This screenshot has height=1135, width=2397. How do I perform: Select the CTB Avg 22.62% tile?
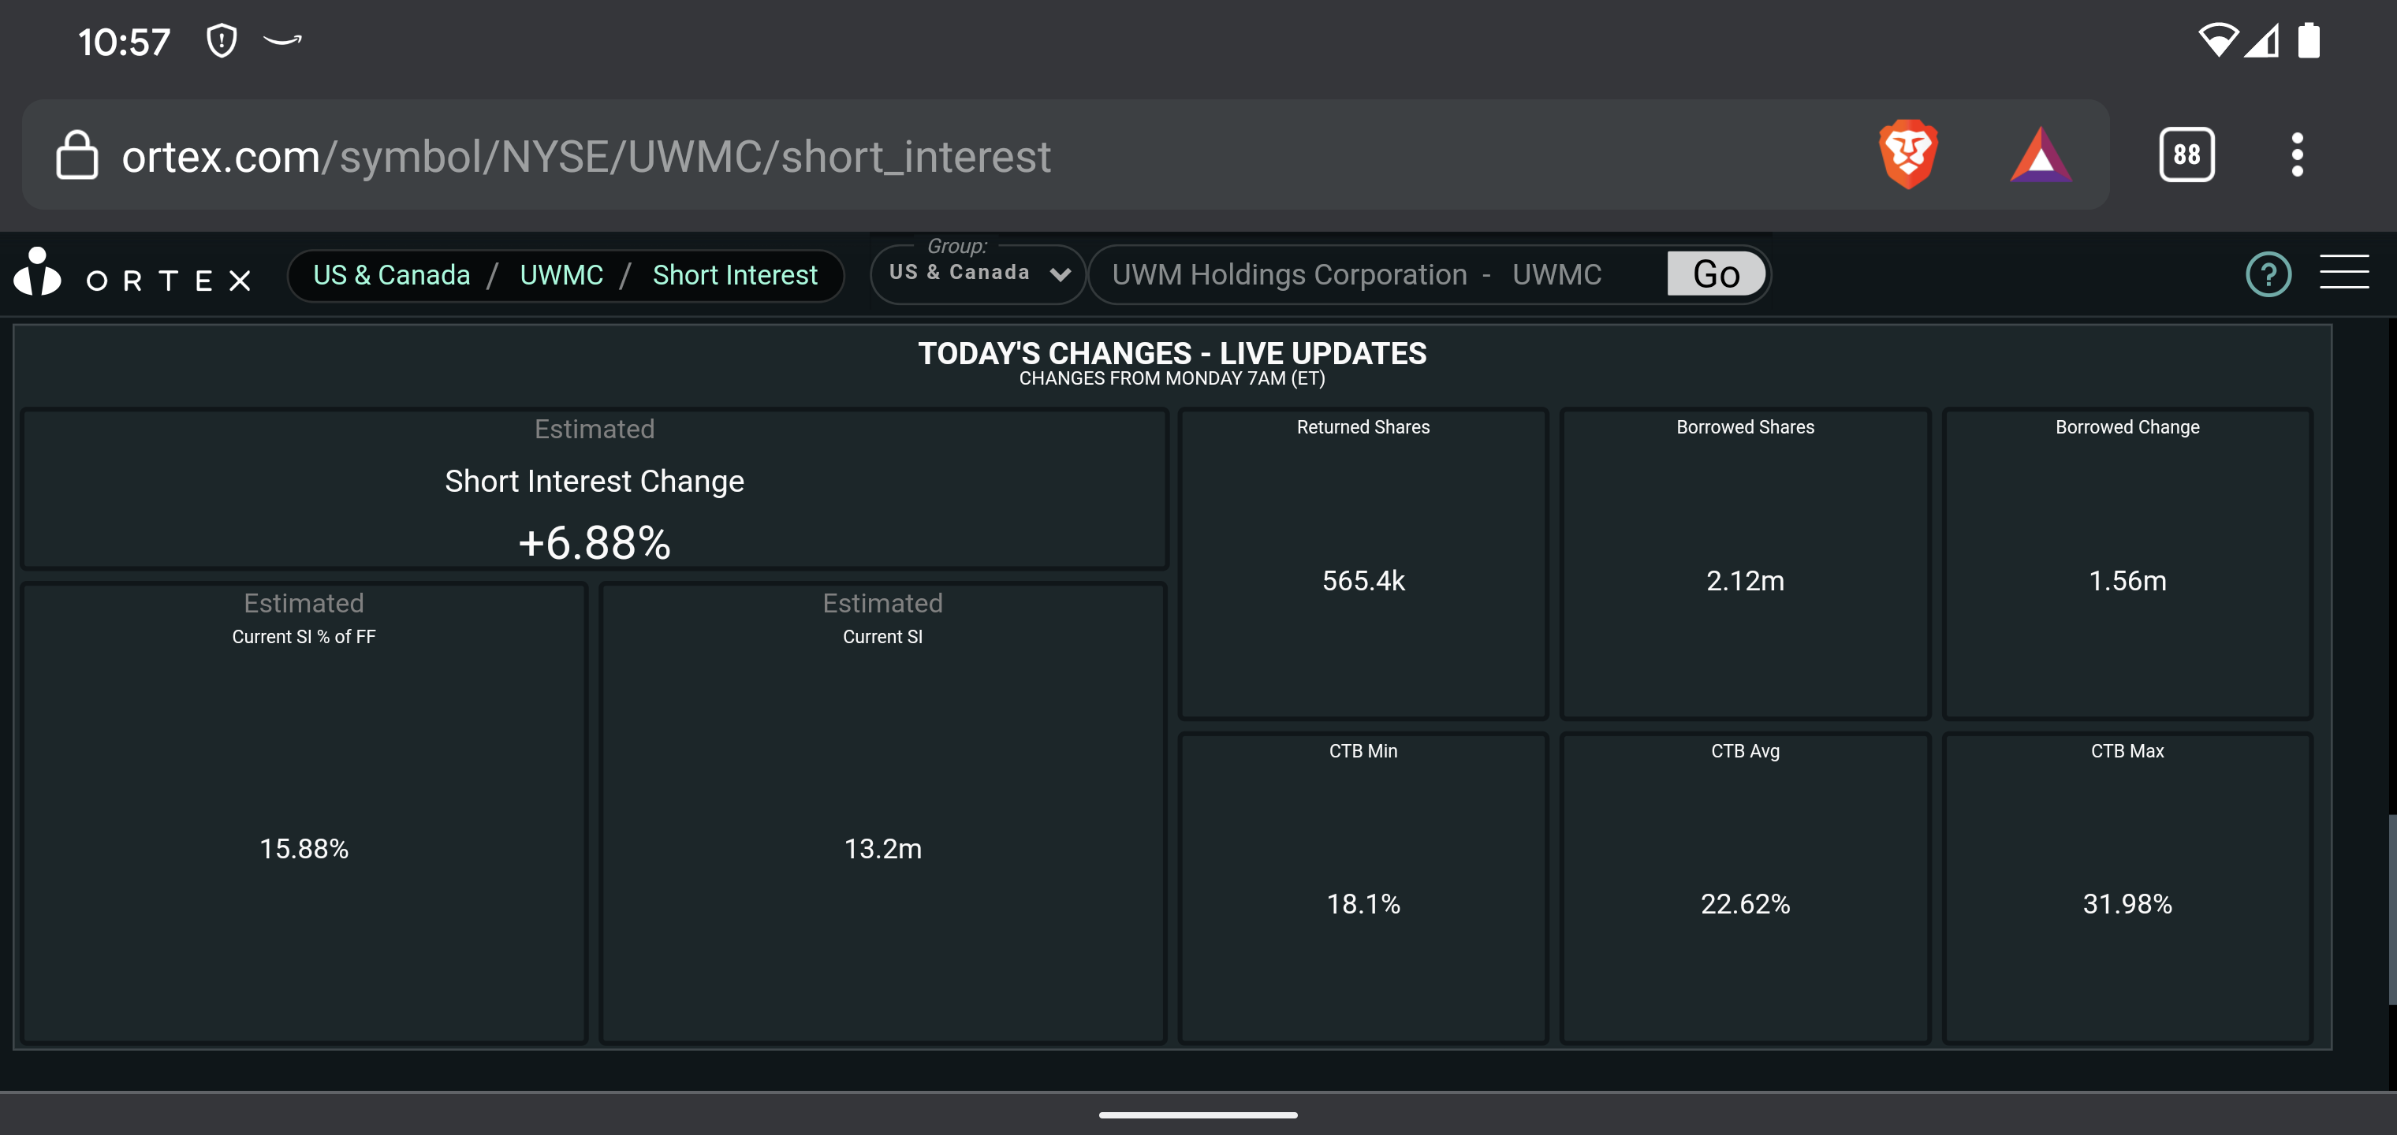[1745, 888]
